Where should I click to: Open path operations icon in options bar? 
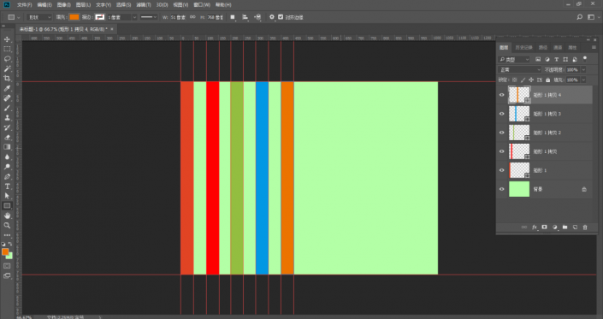233,17
